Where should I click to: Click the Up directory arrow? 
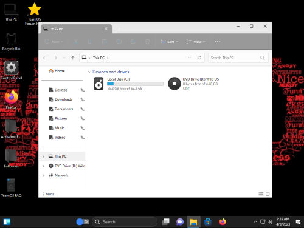[x=73, y=58]
